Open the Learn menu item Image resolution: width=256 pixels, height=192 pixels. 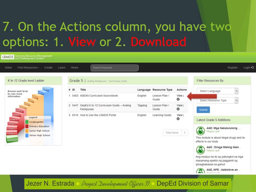click(62, 67)
